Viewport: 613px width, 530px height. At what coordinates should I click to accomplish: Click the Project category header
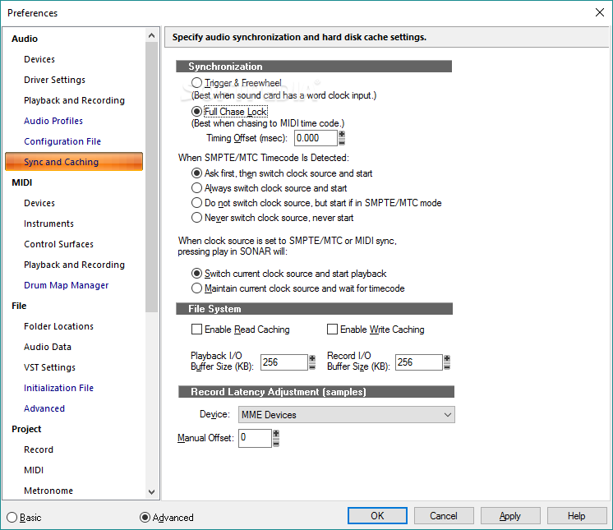[26, 429]
